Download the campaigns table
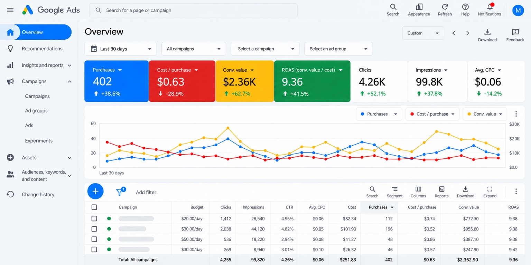 tap(466, 192)
